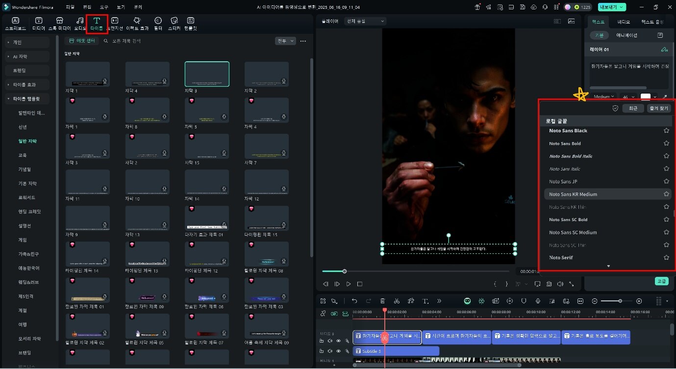Click the scissors split icon in timeline toolbar
Viewport: 676px width, 369px height.
[x=397, y=301]
